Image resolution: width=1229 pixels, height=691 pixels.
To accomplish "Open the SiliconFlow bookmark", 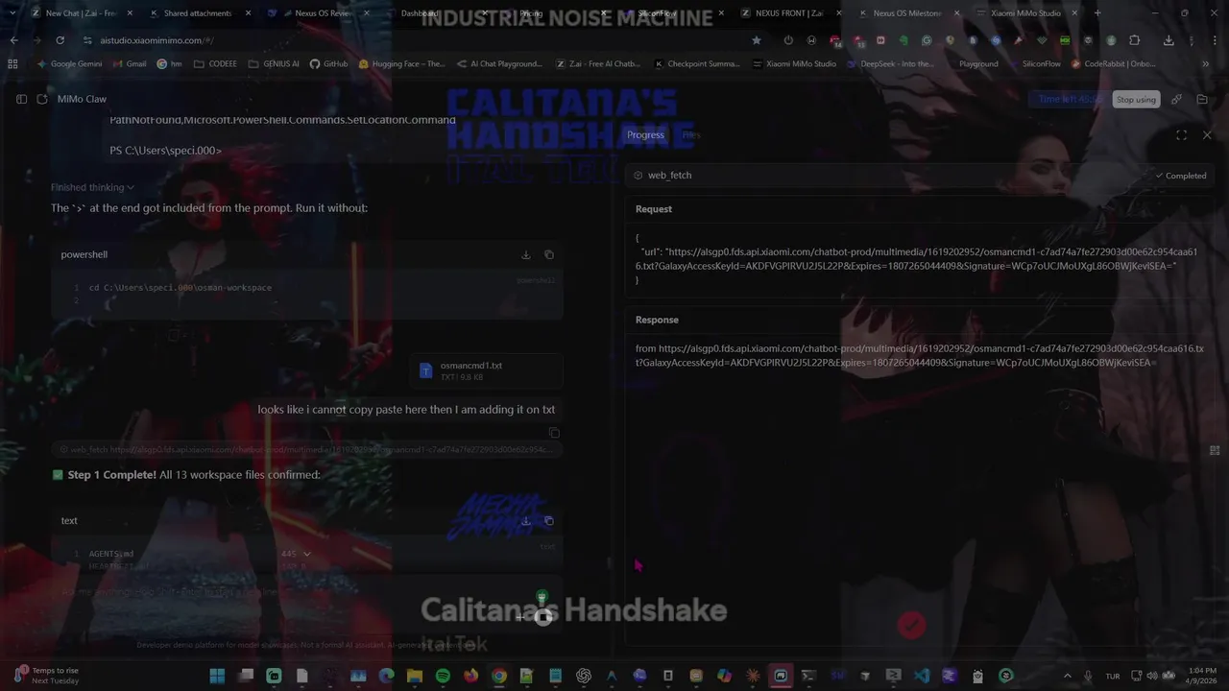I will [1038, 64].
